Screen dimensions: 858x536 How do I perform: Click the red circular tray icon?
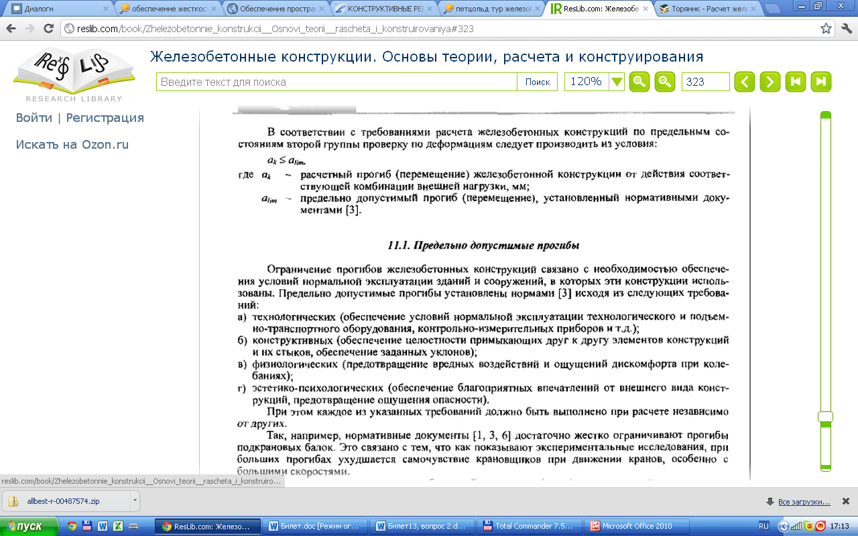(820, 526)
